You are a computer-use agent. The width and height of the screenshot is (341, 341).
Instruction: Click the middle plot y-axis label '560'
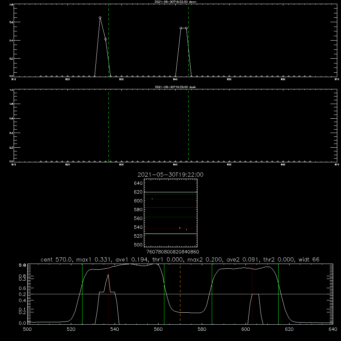(x=138, y=218)
